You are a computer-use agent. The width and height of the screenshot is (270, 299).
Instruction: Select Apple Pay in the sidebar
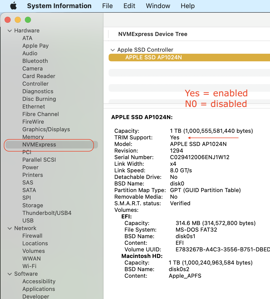pyautogui.click(x=36, y=46)
